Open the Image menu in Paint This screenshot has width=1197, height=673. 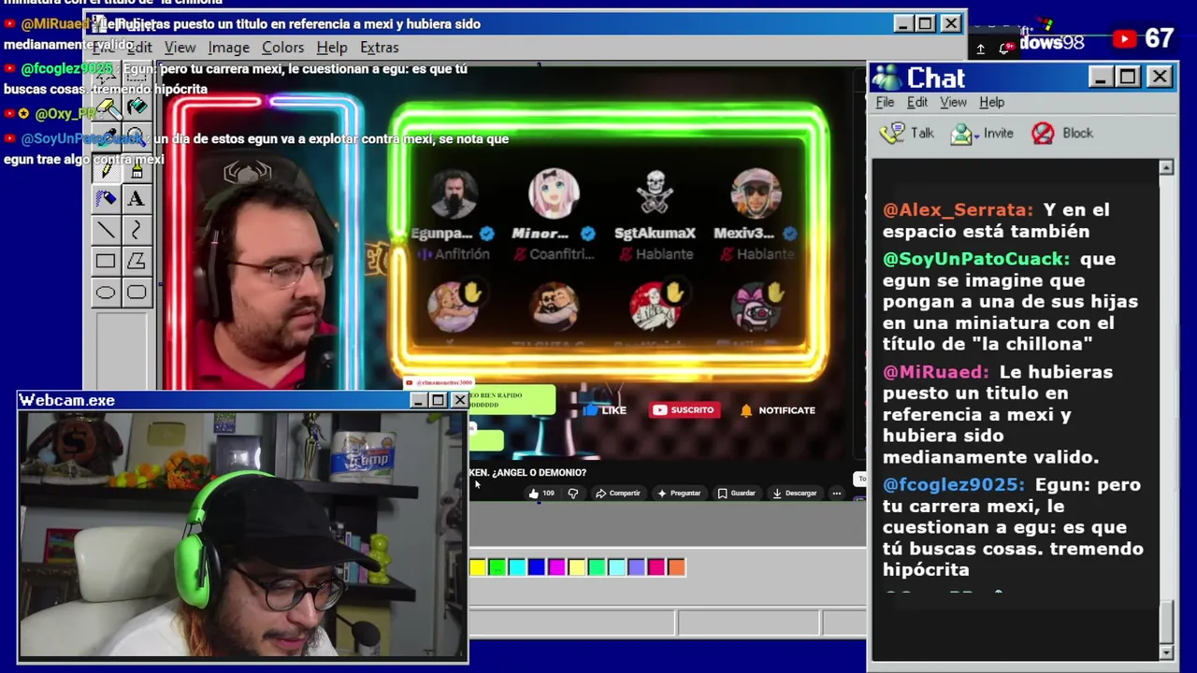[228, 48]
